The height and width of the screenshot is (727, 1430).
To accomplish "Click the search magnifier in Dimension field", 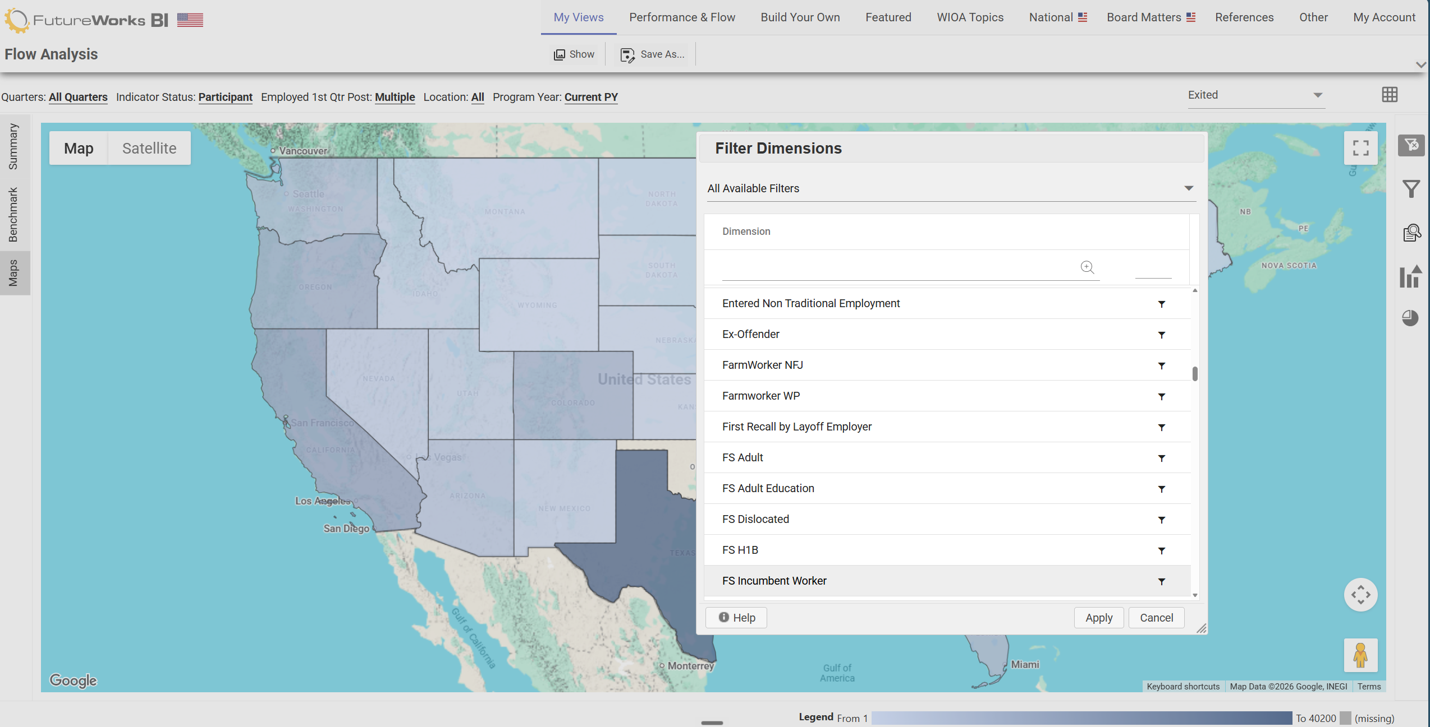I will 1087,267.
